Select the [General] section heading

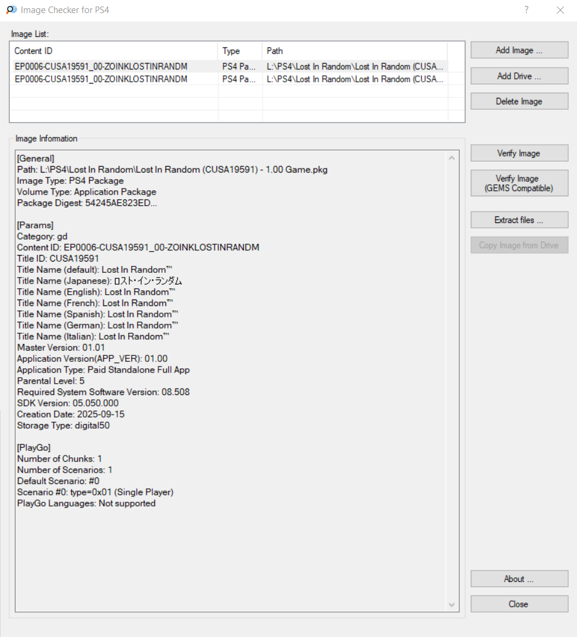click(x=36, y=158)
